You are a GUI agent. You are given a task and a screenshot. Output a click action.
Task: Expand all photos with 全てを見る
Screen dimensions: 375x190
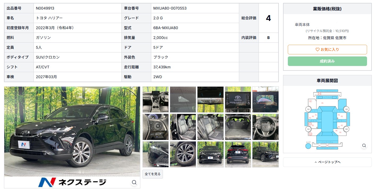153,174
